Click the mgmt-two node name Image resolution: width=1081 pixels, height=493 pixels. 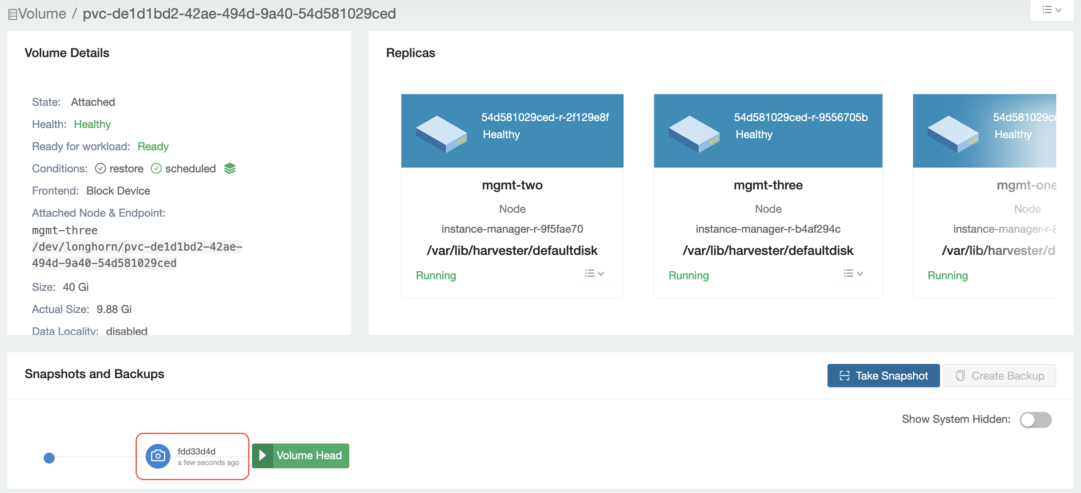click(x=512, y=185)
